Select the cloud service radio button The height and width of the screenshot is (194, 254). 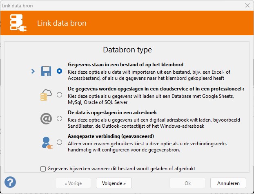click(x=60, y=95)
